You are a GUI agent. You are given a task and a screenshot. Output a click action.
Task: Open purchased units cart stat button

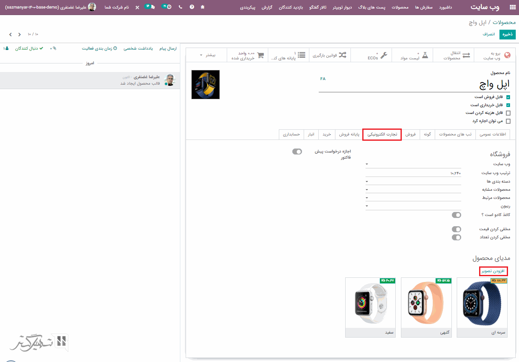tap(248, 55)
